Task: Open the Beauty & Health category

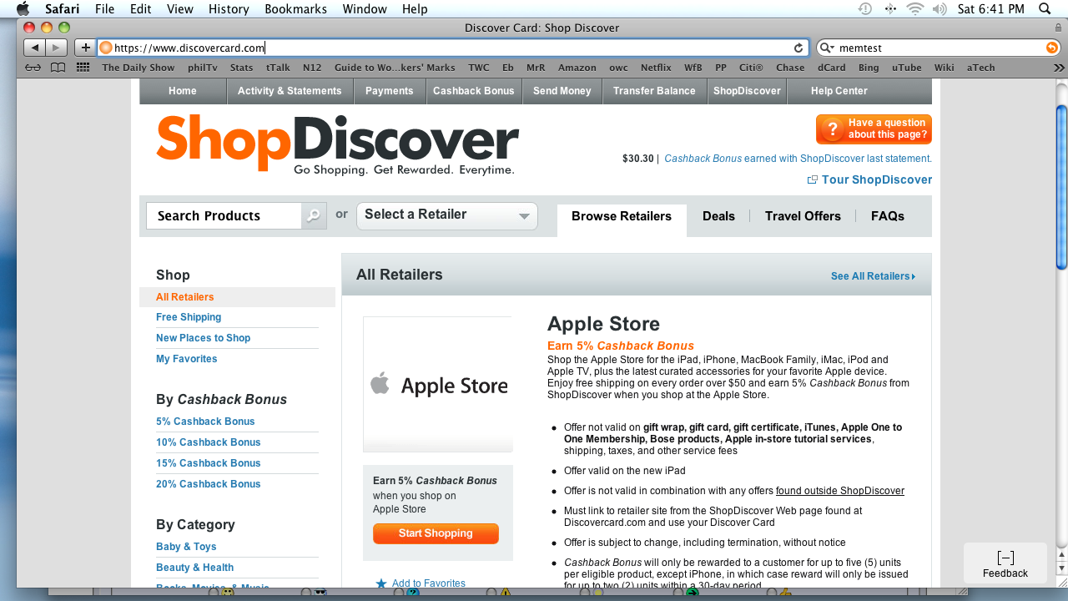Action: point(194,568)
